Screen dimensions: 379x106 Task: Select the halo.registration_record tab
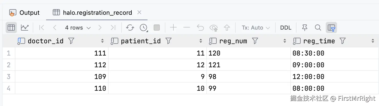(x=97, y=12)
